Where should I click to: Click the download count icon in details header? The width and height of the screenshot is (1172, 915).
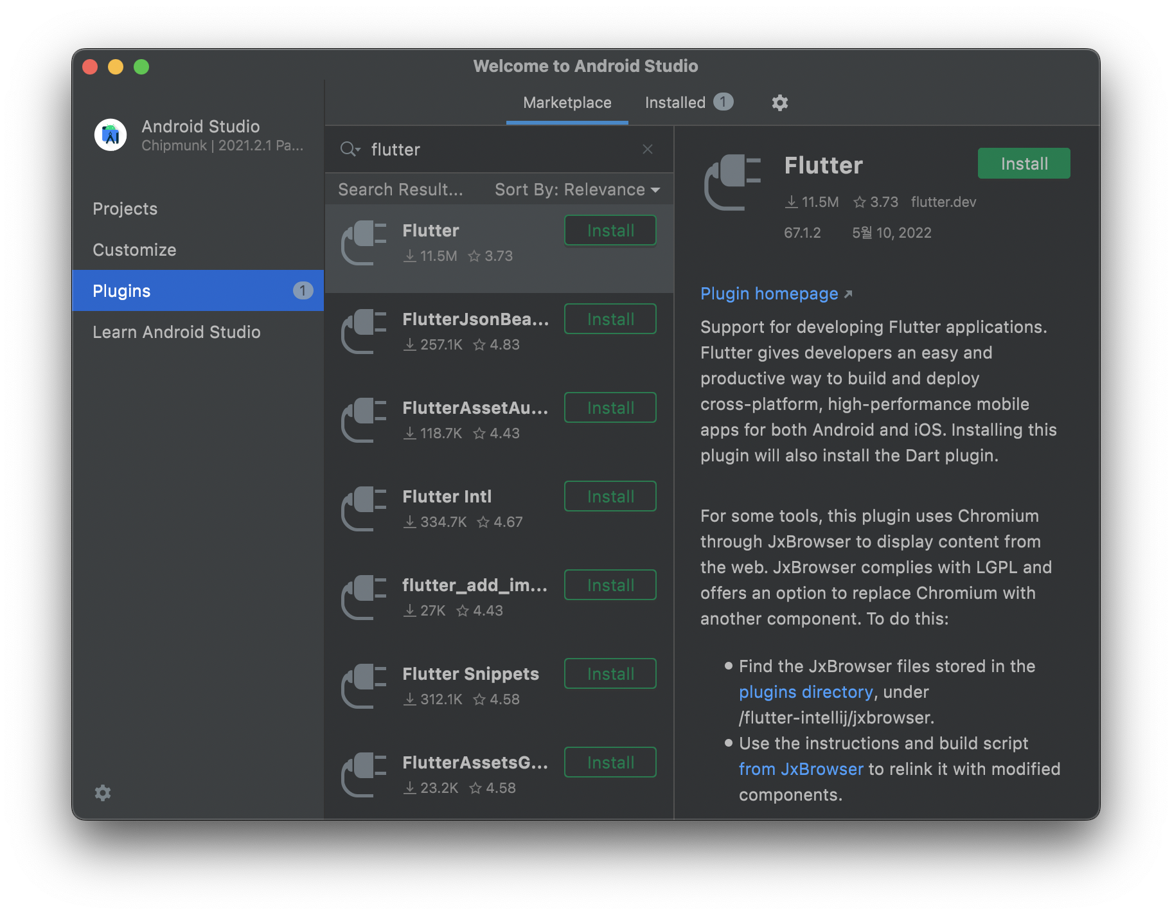792,202
